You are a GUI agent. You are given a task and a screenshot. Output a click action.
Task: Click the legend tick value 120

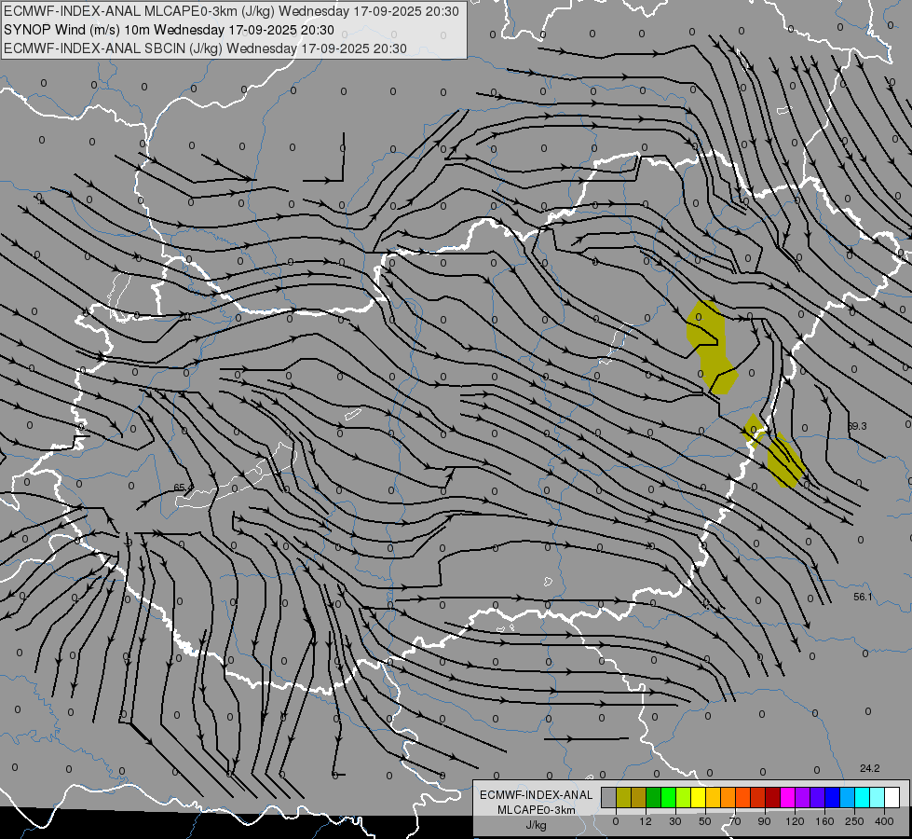click(796, 821)
